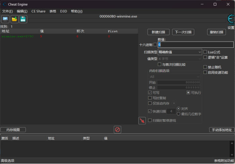Check the 写时复制 checkbox
The height and width of the screenshot is (164, 235).
[x=150, y=98]
